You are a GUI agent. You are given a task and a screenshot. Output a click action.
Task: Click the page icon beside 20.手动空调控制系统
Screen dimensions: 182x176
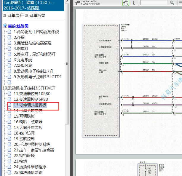coord(9,144)
